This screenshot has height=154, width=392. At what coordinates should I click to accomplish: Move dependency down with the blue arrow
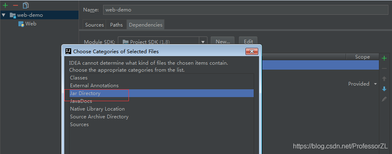click(x=384, y=89)
